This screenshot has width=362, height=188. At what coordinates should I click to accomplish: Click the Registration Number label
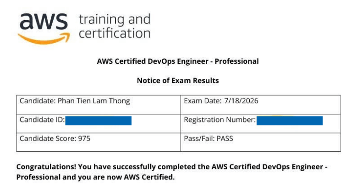pyautogui.click(x=220, y=120)
